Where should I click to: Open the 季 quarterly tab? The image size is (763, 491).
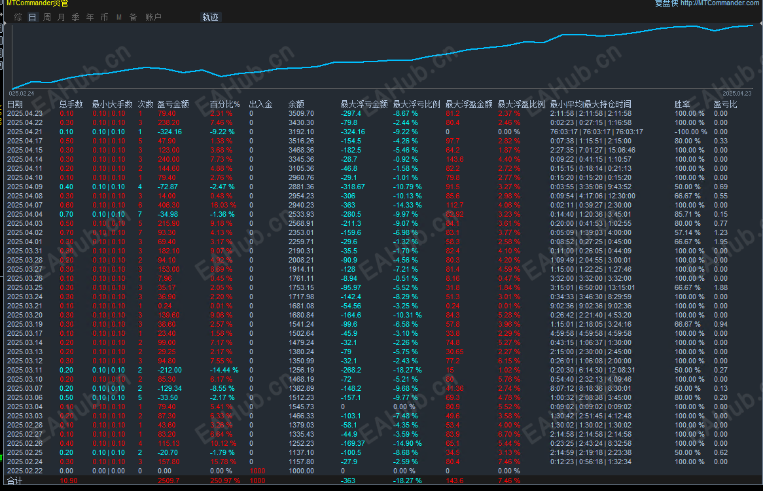pos(75,17)
